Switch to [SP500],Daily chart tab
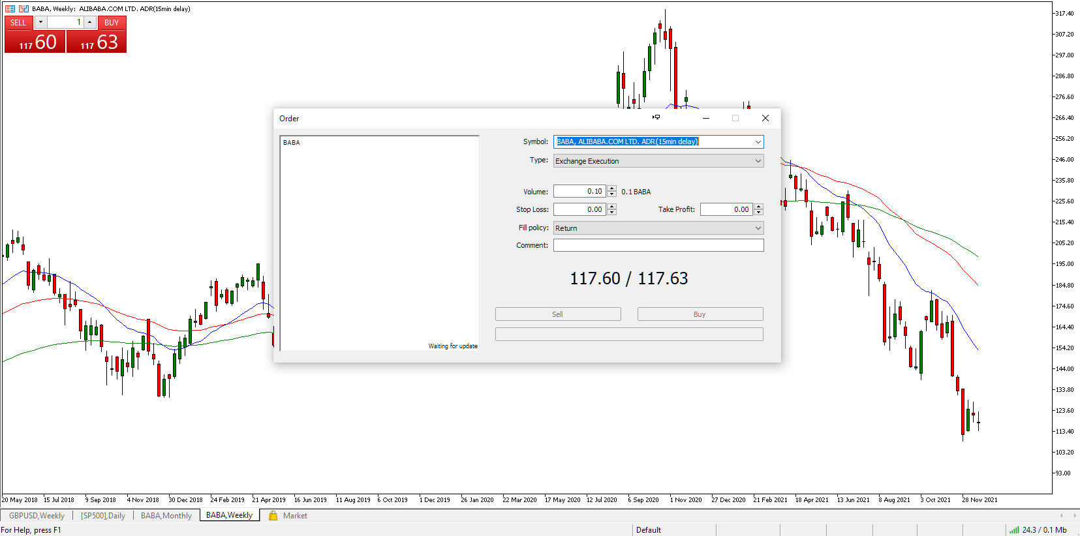1080x536 pixels. click(x=103, y=515)
